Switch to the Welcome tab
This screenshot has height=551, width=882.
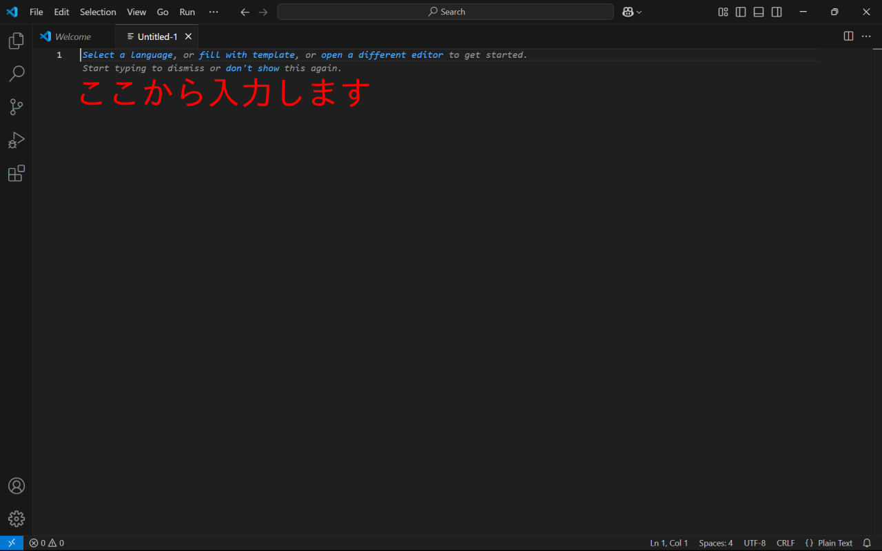click(x=72, y=37)
